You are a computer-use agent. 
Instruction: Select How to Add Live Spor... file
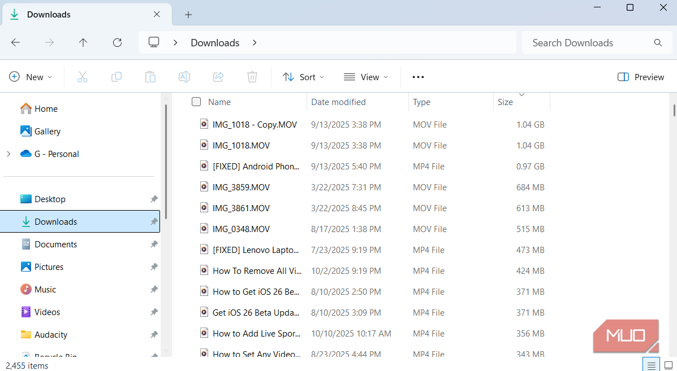tap(256, 334)
